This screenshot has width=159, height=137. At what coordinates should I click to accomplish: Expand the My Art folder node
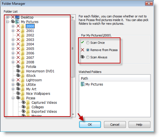coord(13,89)
